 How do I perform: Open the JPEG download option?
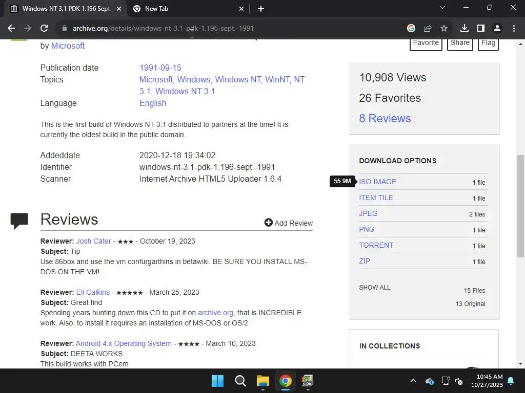368,213
